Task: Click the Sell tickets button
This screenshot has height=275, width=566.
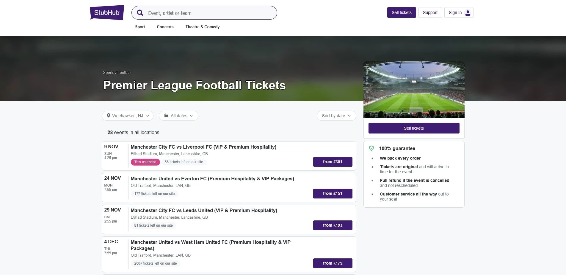Action: click(401, 12)
